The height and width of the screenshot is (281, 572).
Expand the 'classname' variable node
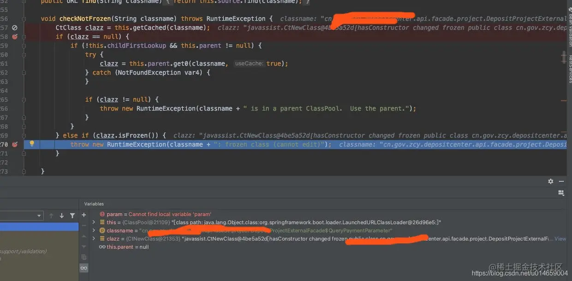[x=94, y=230]
